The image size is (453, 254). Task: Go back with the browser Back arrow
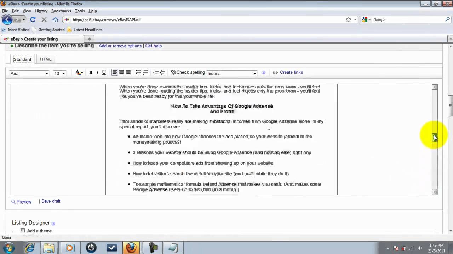[x=7, y=20]
